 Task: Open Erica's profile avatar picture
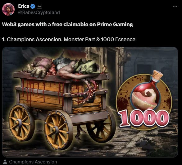pyautogui.click(x=8, y=9)
